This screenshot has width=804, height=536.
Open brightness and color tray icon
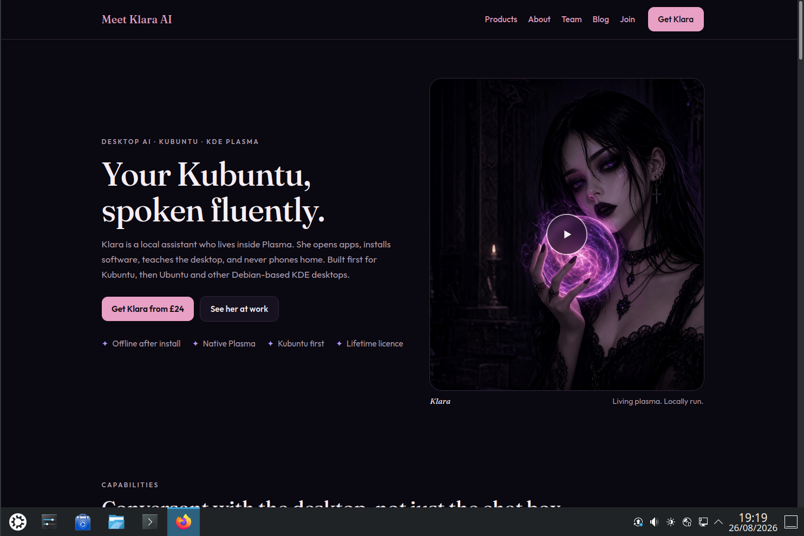[x=671, y=522]
